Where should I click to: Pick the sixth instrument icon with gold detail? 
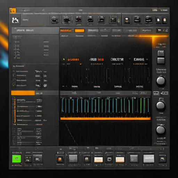(113, 20)
